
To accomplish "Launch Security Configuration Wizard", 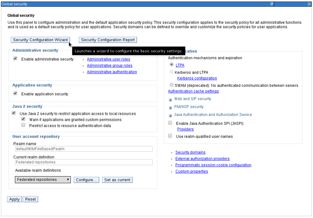I will point(40,40).
